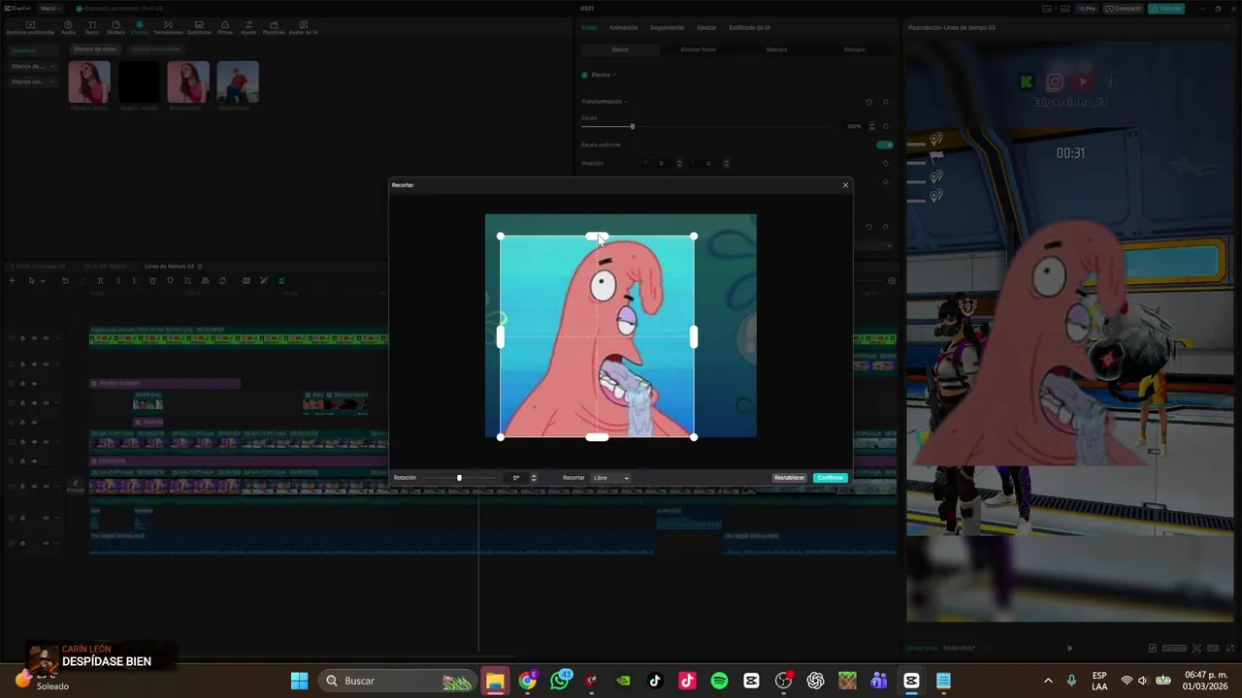The width and height of the screenshot is (1242, 698).
Task: Select the Desenfocar effect thumbnail
Action: pos(238,82)
